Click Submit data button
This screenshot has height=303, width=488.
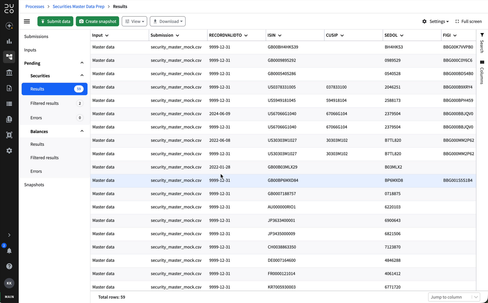(x=55, y=21)
